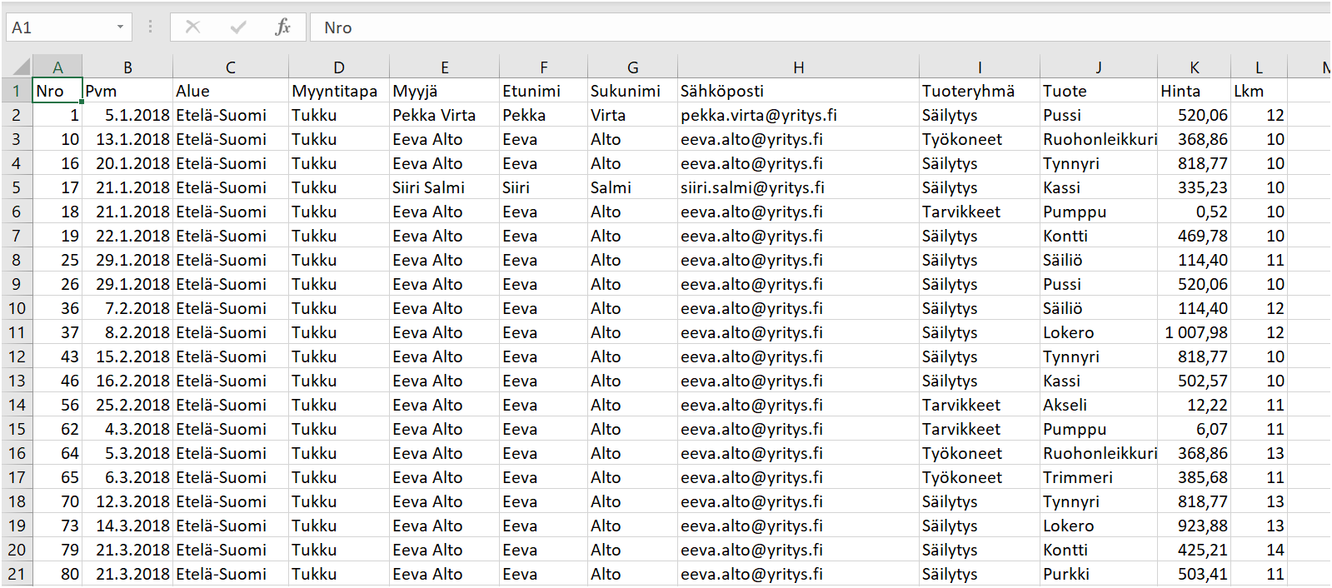Select column I header
Screen dimensions: 1332x588
[980, 67]
